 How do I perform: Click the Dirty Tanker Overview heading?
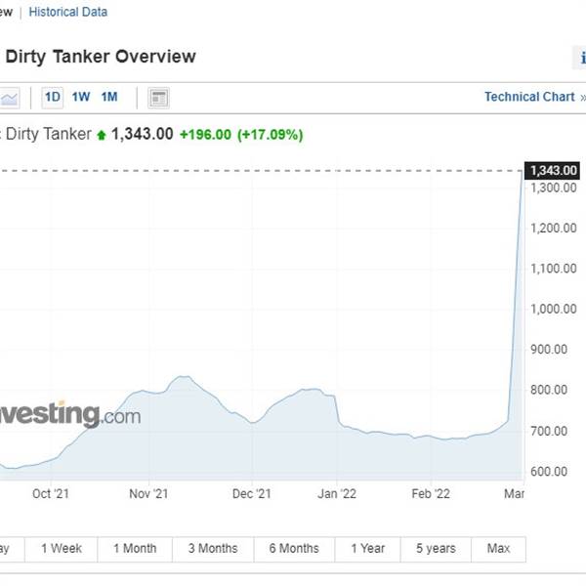pyautogui.click(x=101, y=57)
